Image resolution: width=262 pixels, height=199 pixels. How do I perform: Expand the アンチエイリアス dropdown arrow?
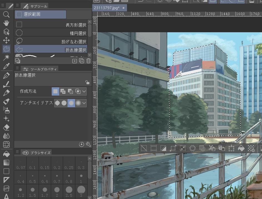pyautogui.click(x=84, y=103)
